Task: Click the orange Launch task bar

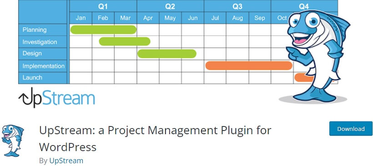Action: [301, 77]
